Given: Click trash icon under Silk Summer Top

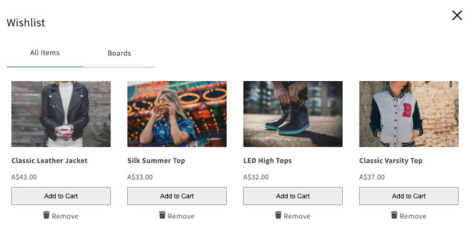Looking at the screenshot, I should click(x=162, y=215).
